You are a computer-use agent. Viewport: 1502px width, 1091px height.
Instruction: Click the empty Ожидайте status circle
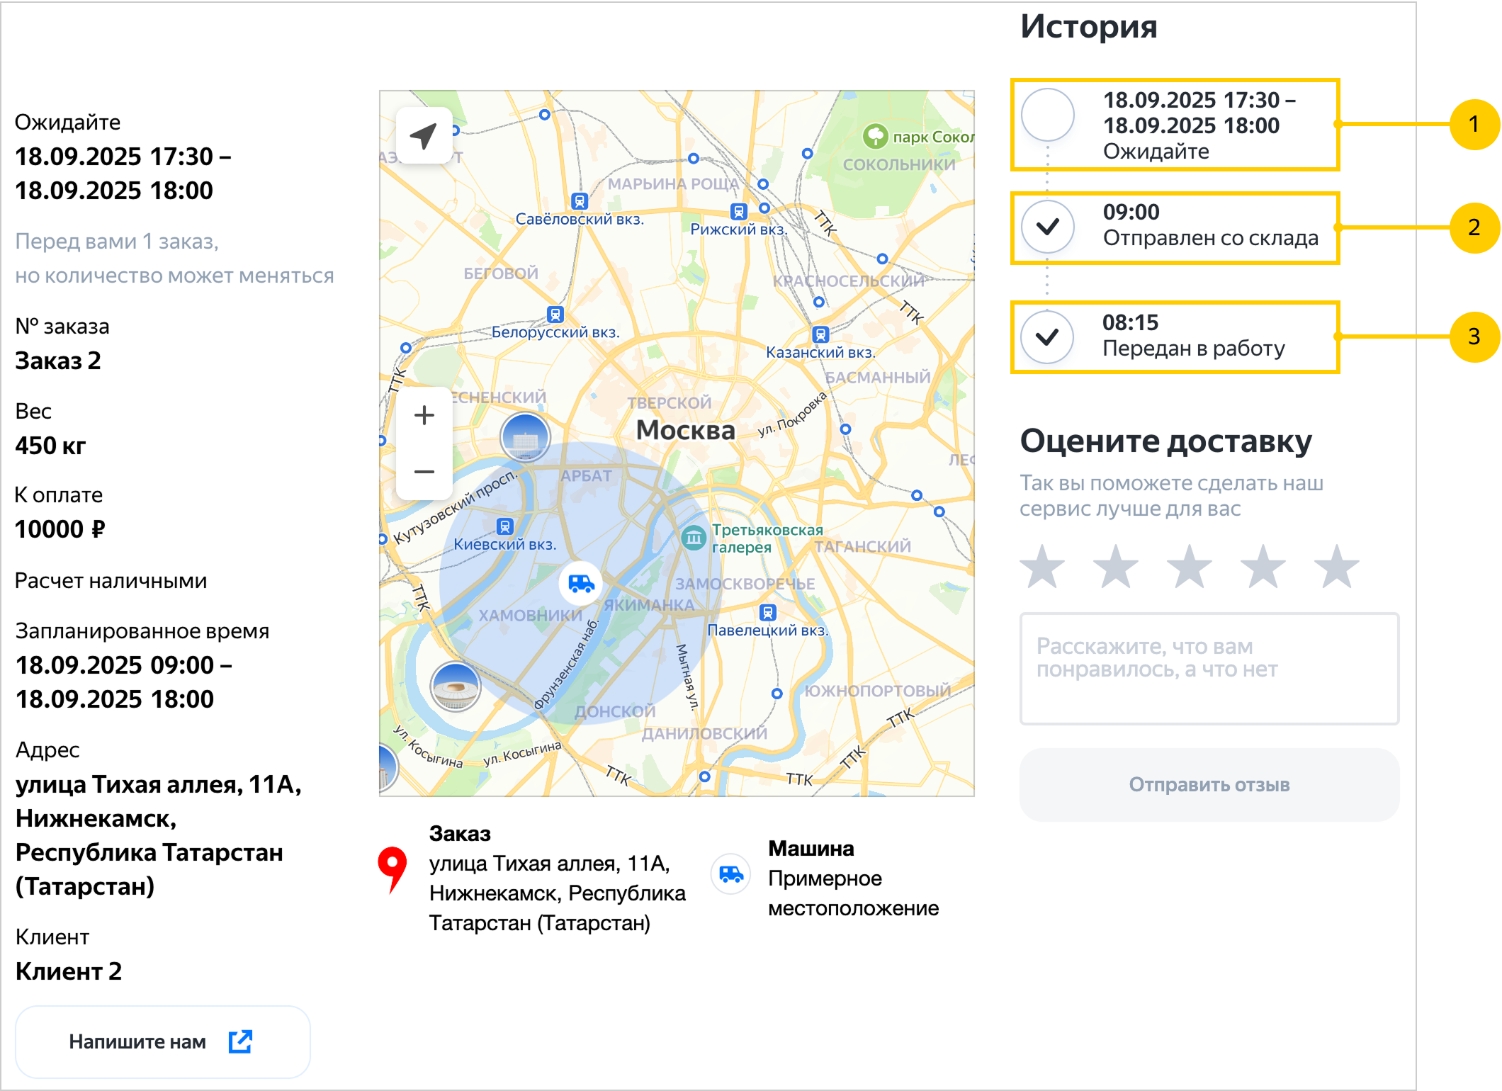coord(1048,115)
